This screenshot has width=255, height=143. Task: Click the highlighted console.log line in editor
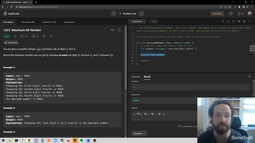coord(153,55)
